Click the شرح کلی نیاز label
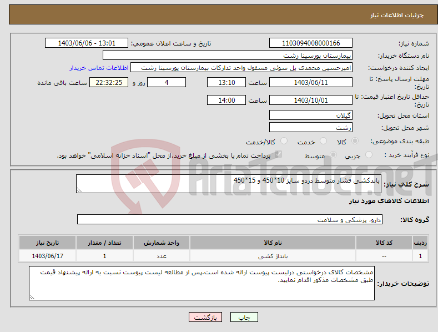 (x=406, y=184)
